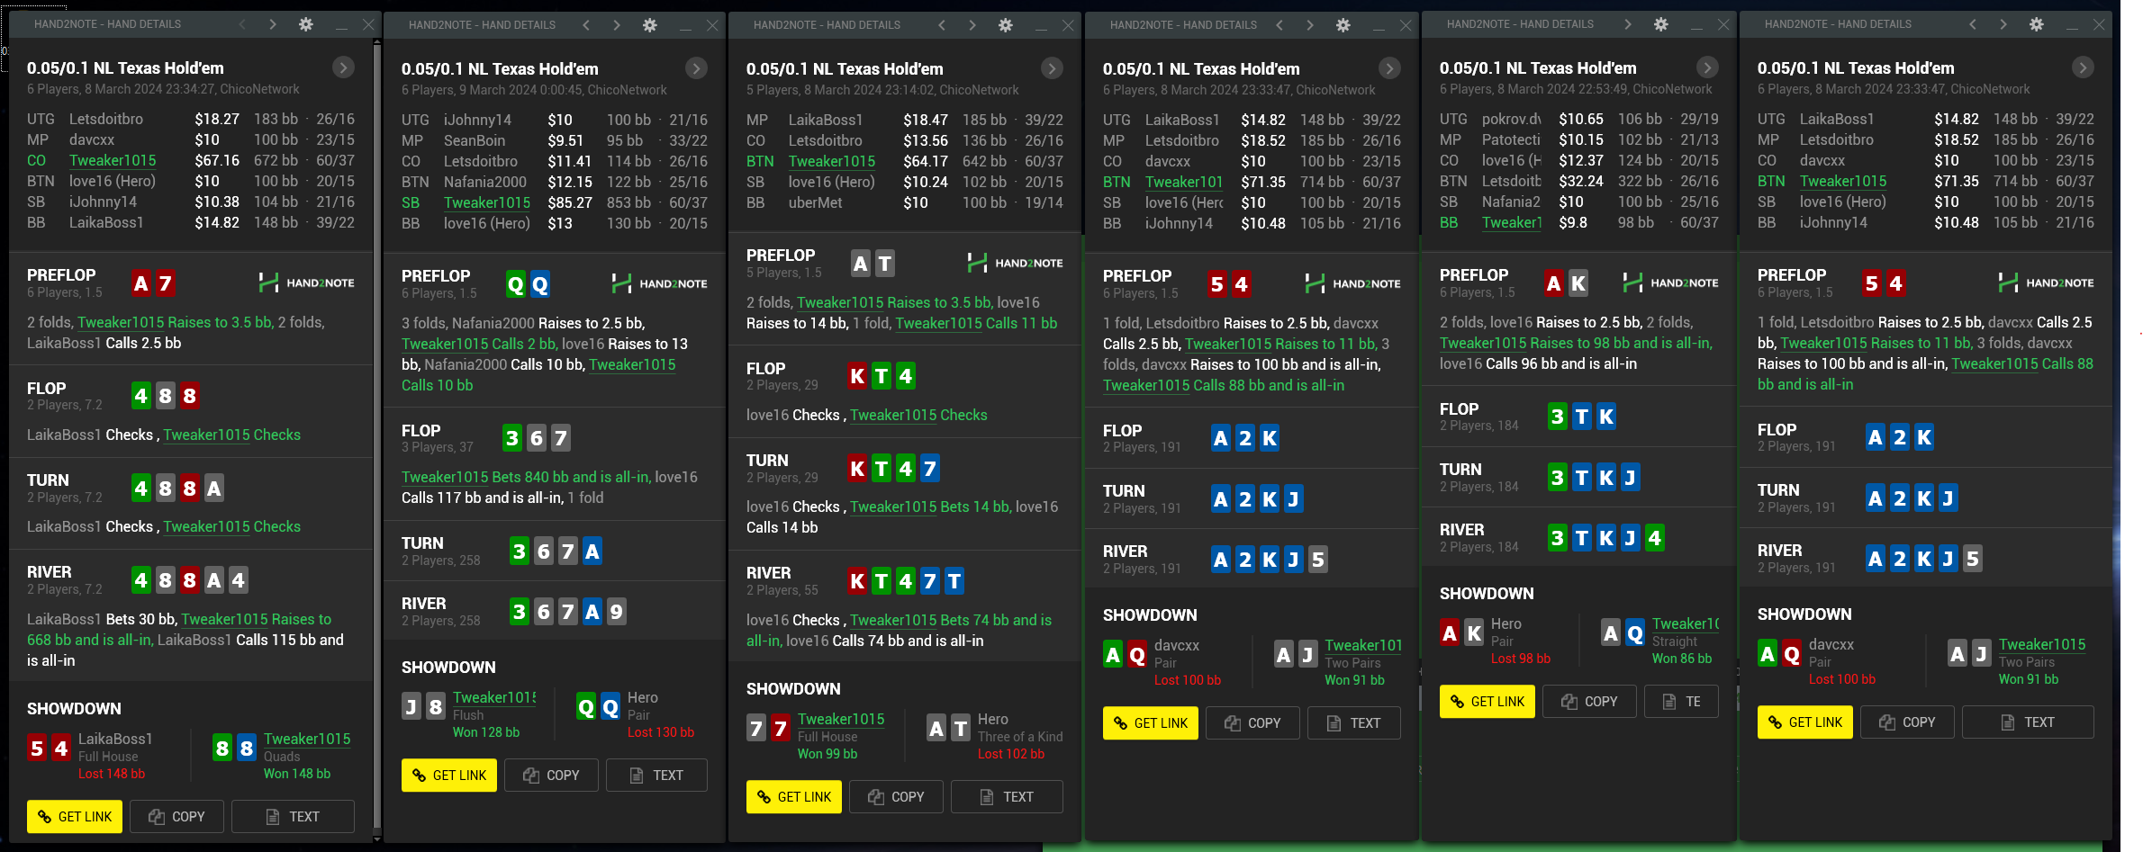Expand hand header arrow in the rightmost window

tap(2083, 67)
